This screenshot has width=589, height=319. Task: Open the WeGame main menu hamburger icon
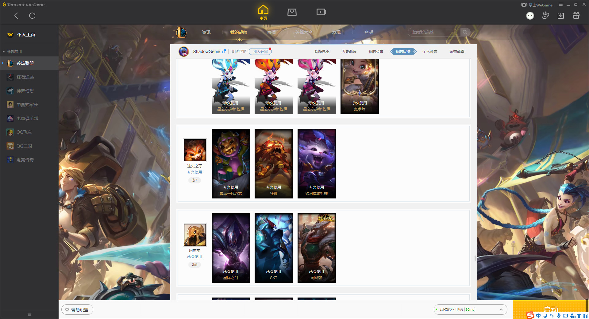pyautogui.click(x=561, y=5)
